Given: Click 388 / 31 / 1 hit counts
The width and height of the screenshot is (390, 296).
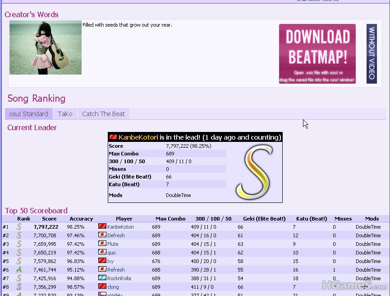Looking at the screenshot, I should 203,278.
